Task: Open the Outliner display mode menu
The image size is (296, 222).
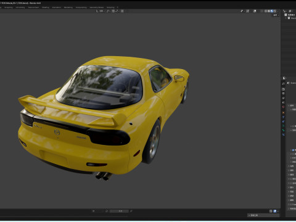Action: [x=285, y=11]
